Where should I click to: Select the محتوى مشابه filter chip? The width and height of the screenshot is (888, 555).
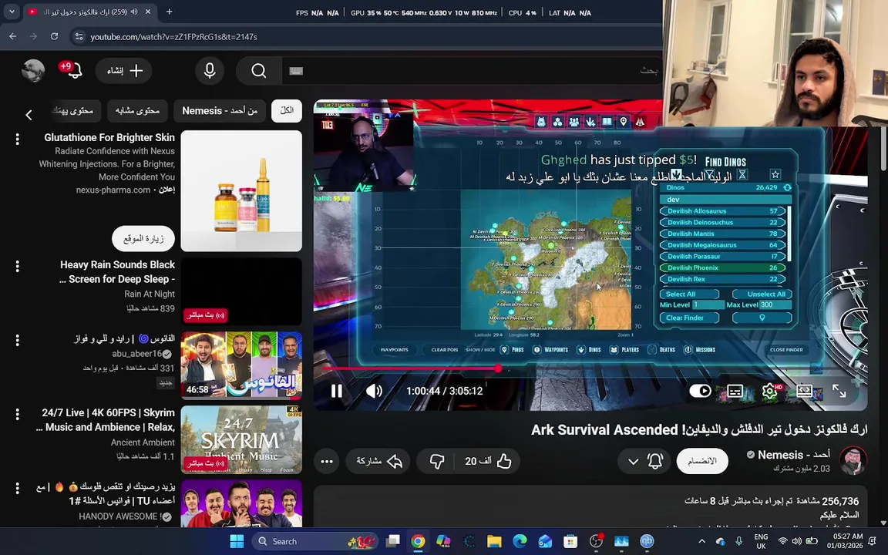(x=138, y=110)
